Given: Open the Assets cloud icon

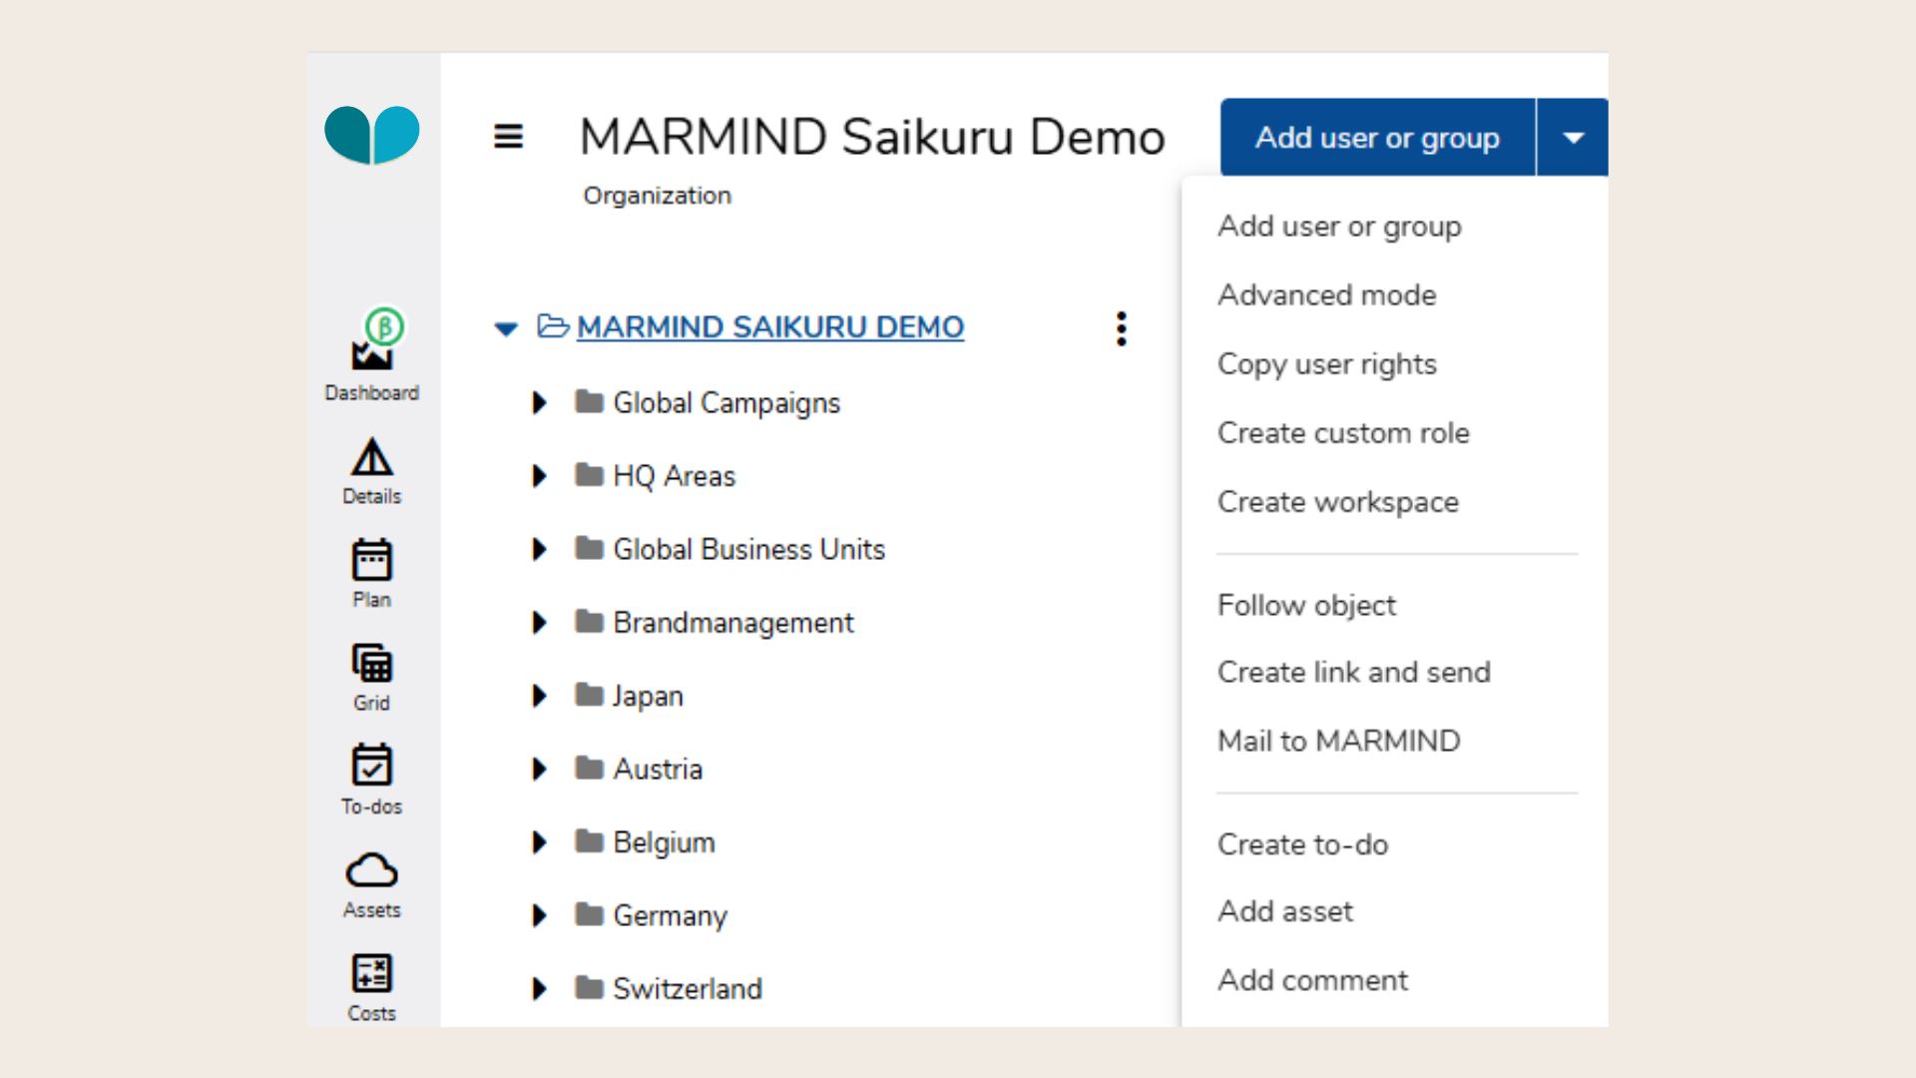Looking at the screenshot, I should (371, 870).
